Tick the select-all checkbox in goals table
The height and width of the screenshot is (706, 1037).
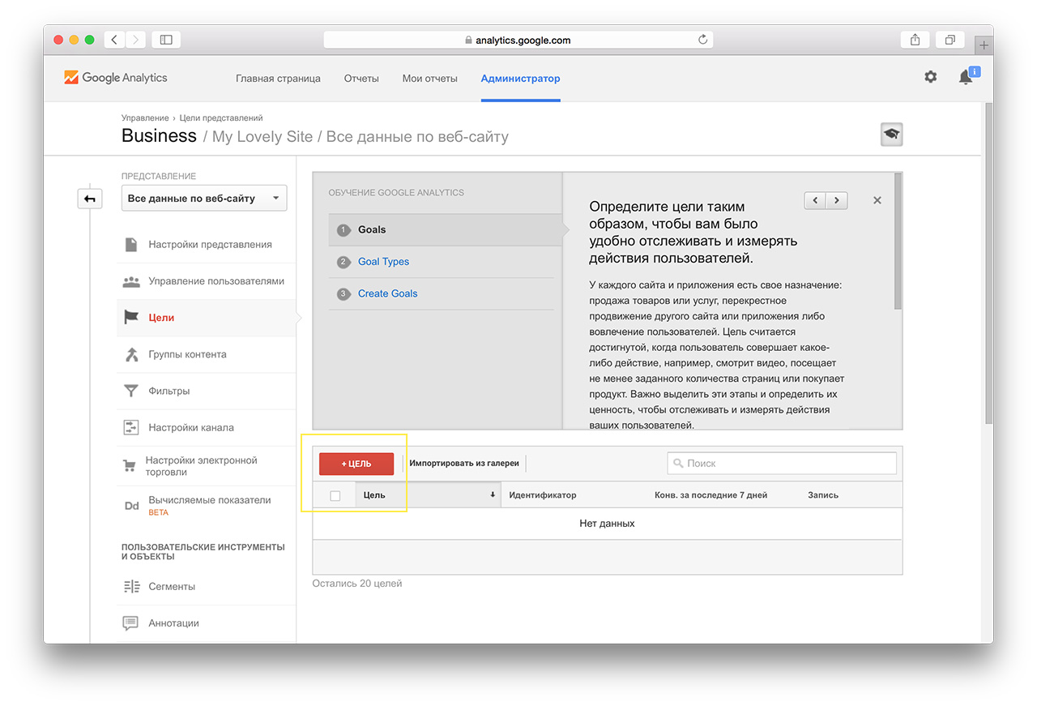click(335, 495)
